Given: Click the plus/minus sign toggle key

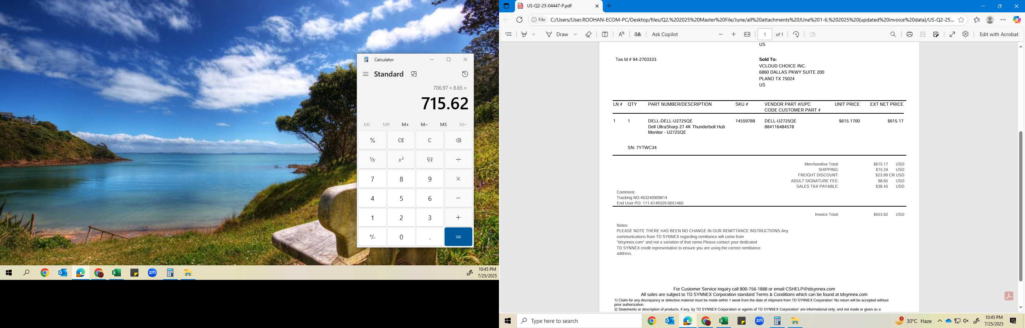Looking at the screenshot, I should (373, 237).
